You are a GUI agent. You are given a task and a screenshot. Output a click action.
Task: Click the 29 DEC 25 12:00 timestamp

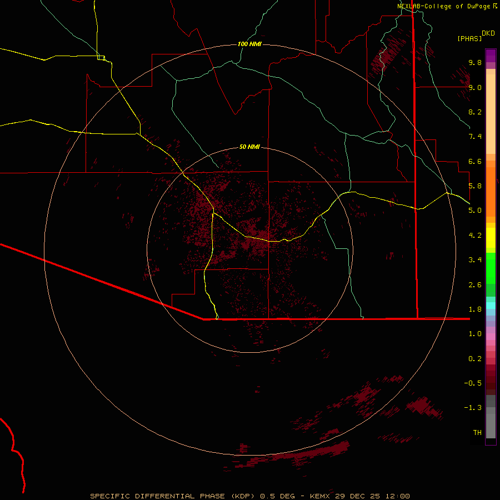[x=372, y=496]
